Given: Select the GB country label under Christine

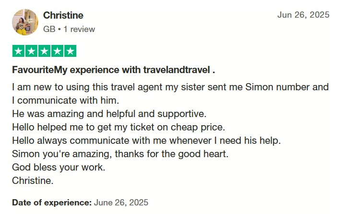Looking at the screenshot, I should [x=49, y=29].
